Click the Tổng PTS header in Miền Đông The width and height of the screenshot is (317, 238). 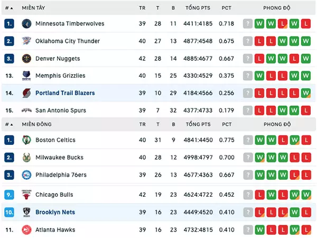[x=198, y=124]
